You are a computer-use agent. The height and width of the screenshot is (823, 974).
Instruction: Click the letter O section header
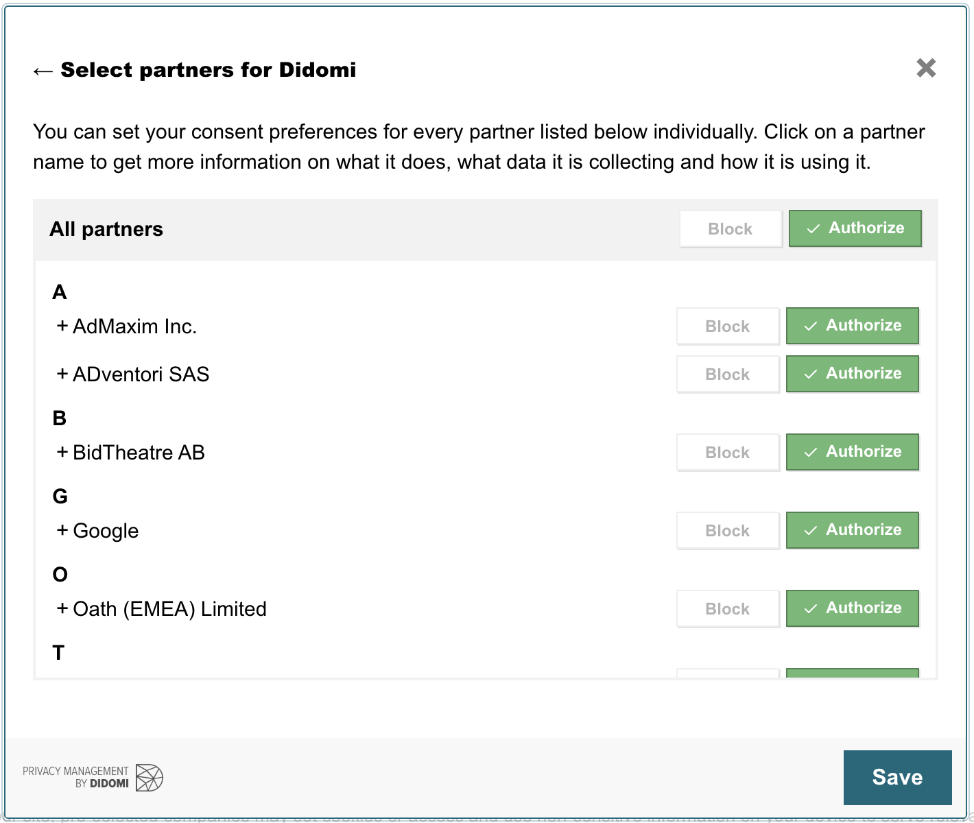coord(60,574)
